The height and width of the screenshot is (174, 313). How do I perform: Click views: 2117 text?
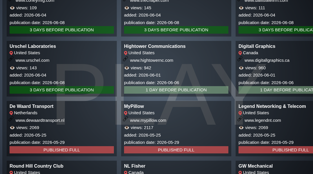(142, 128)
